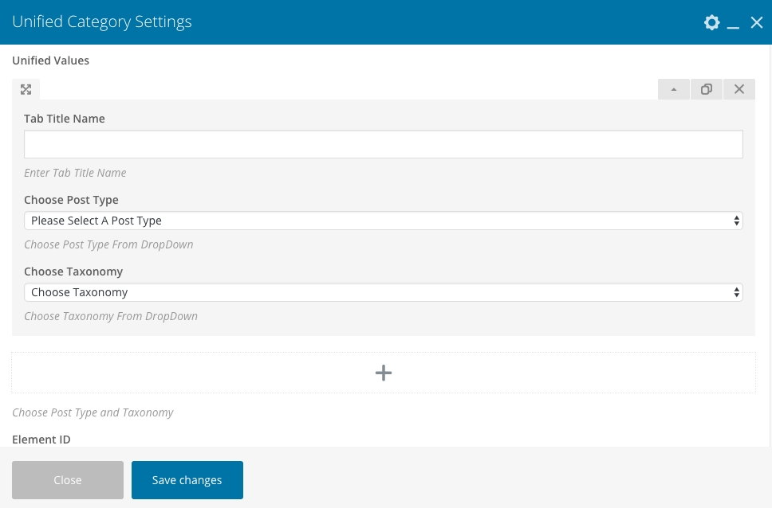Click the "Element ID" label
772x508 pixels.
41,439
